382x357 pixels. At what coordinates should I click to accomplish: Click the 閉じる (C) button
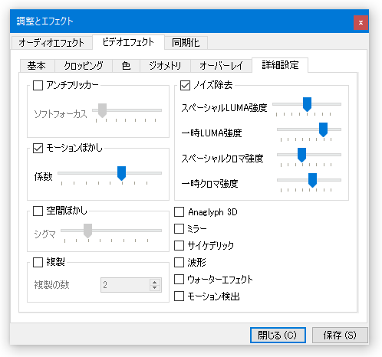pos(278,335)
